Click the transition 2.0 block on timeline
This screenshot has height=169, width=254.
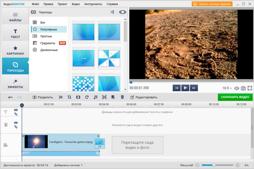100,143
